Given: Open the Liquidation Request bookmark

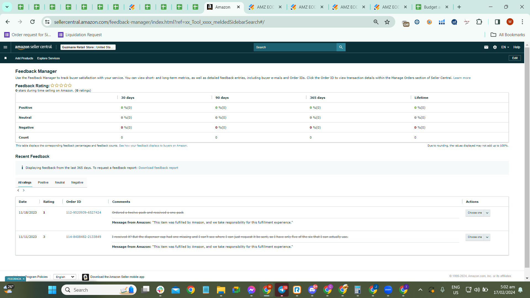Looking at the screenshot, I should [80, 35].
